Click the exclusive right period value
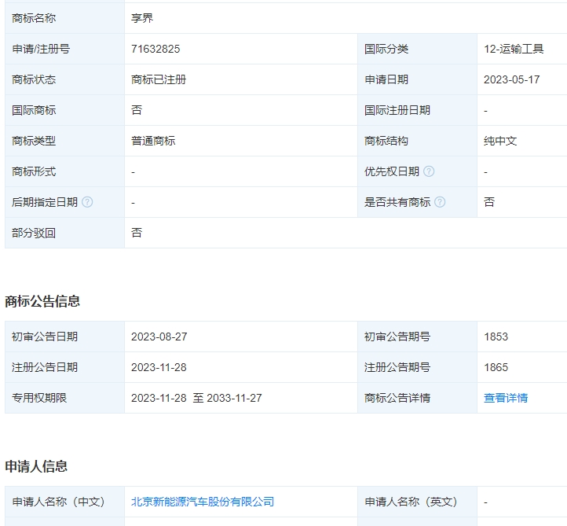This screenshot has width=567, height=526. 196,398
